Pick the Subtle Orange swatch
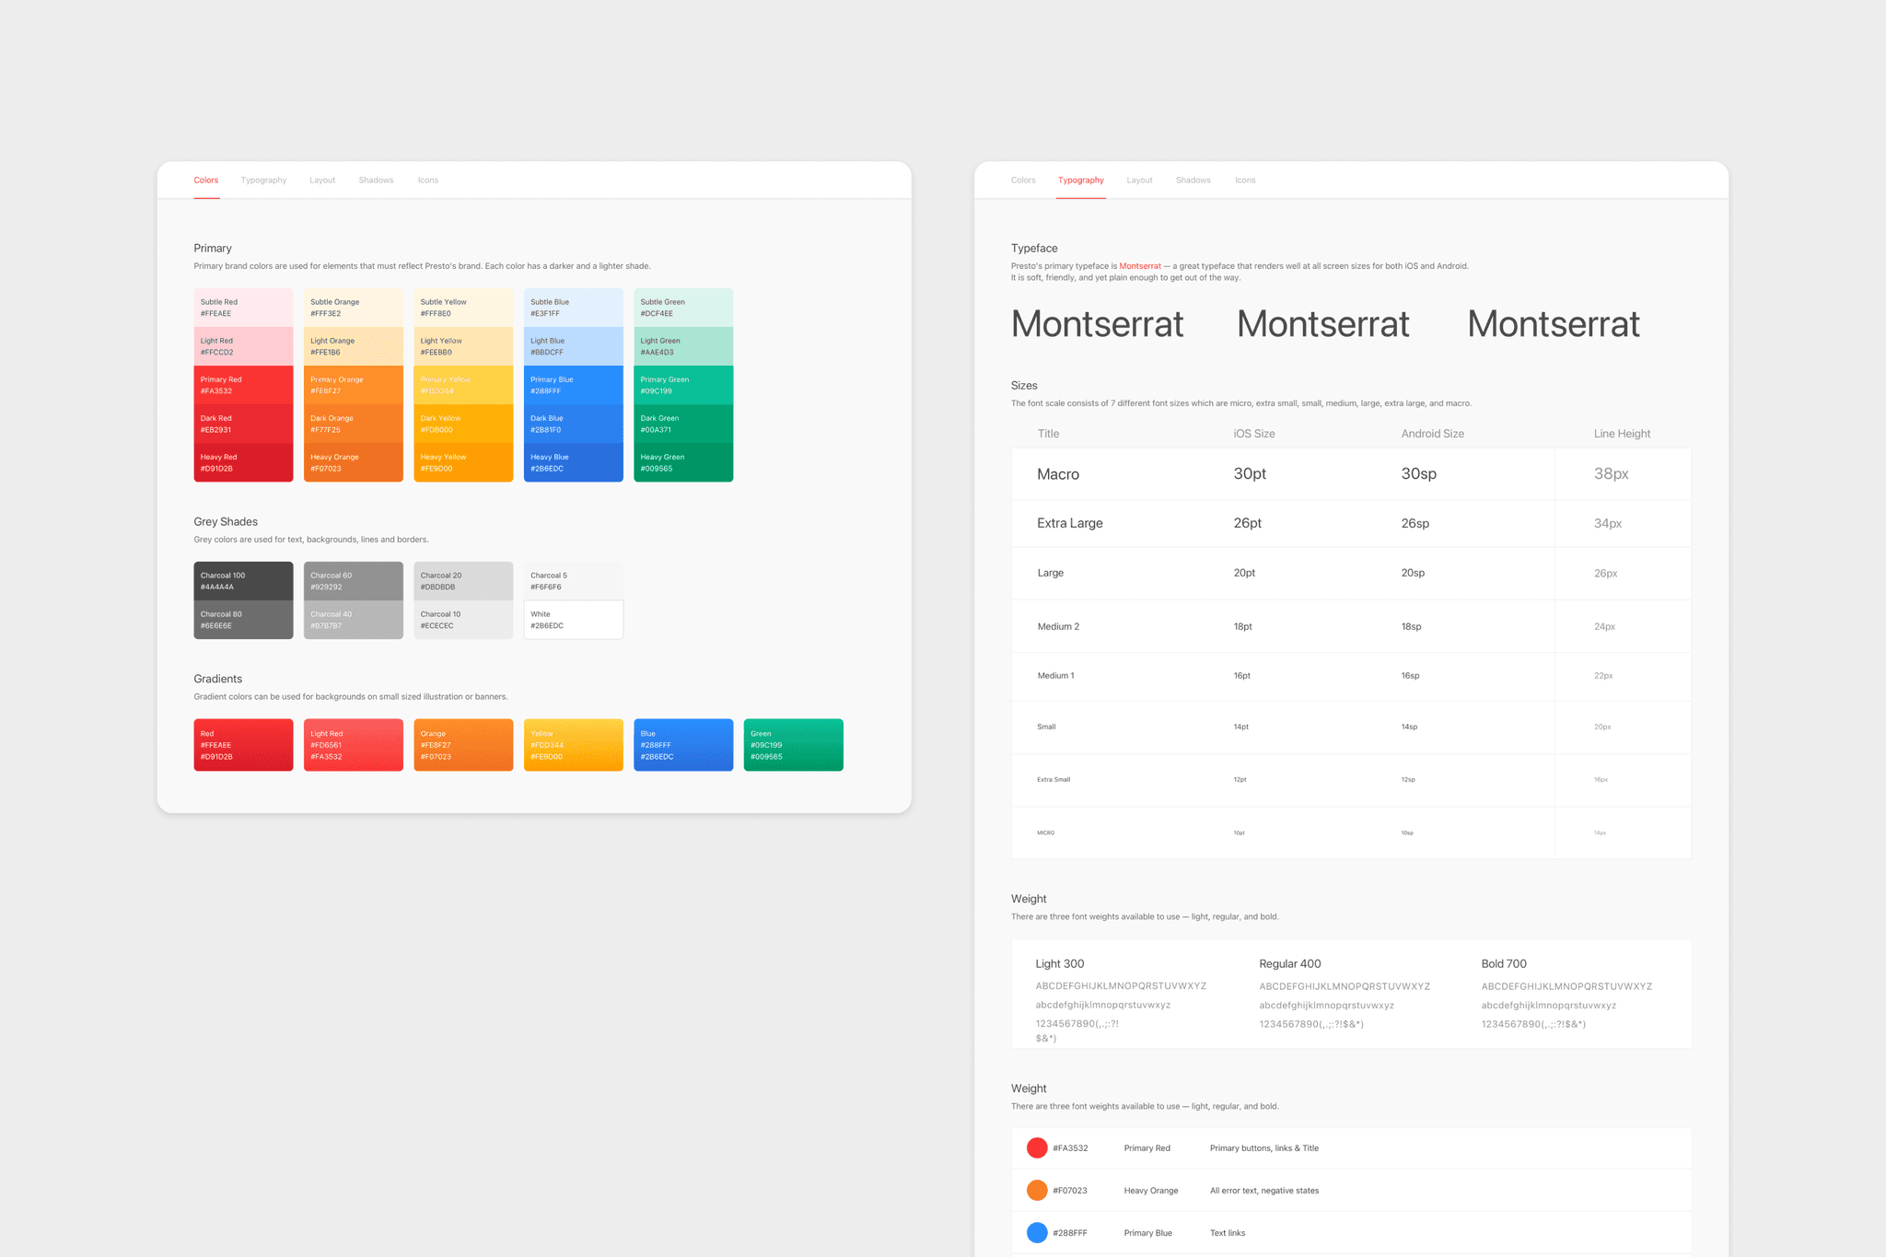 [x=354, y=308]
